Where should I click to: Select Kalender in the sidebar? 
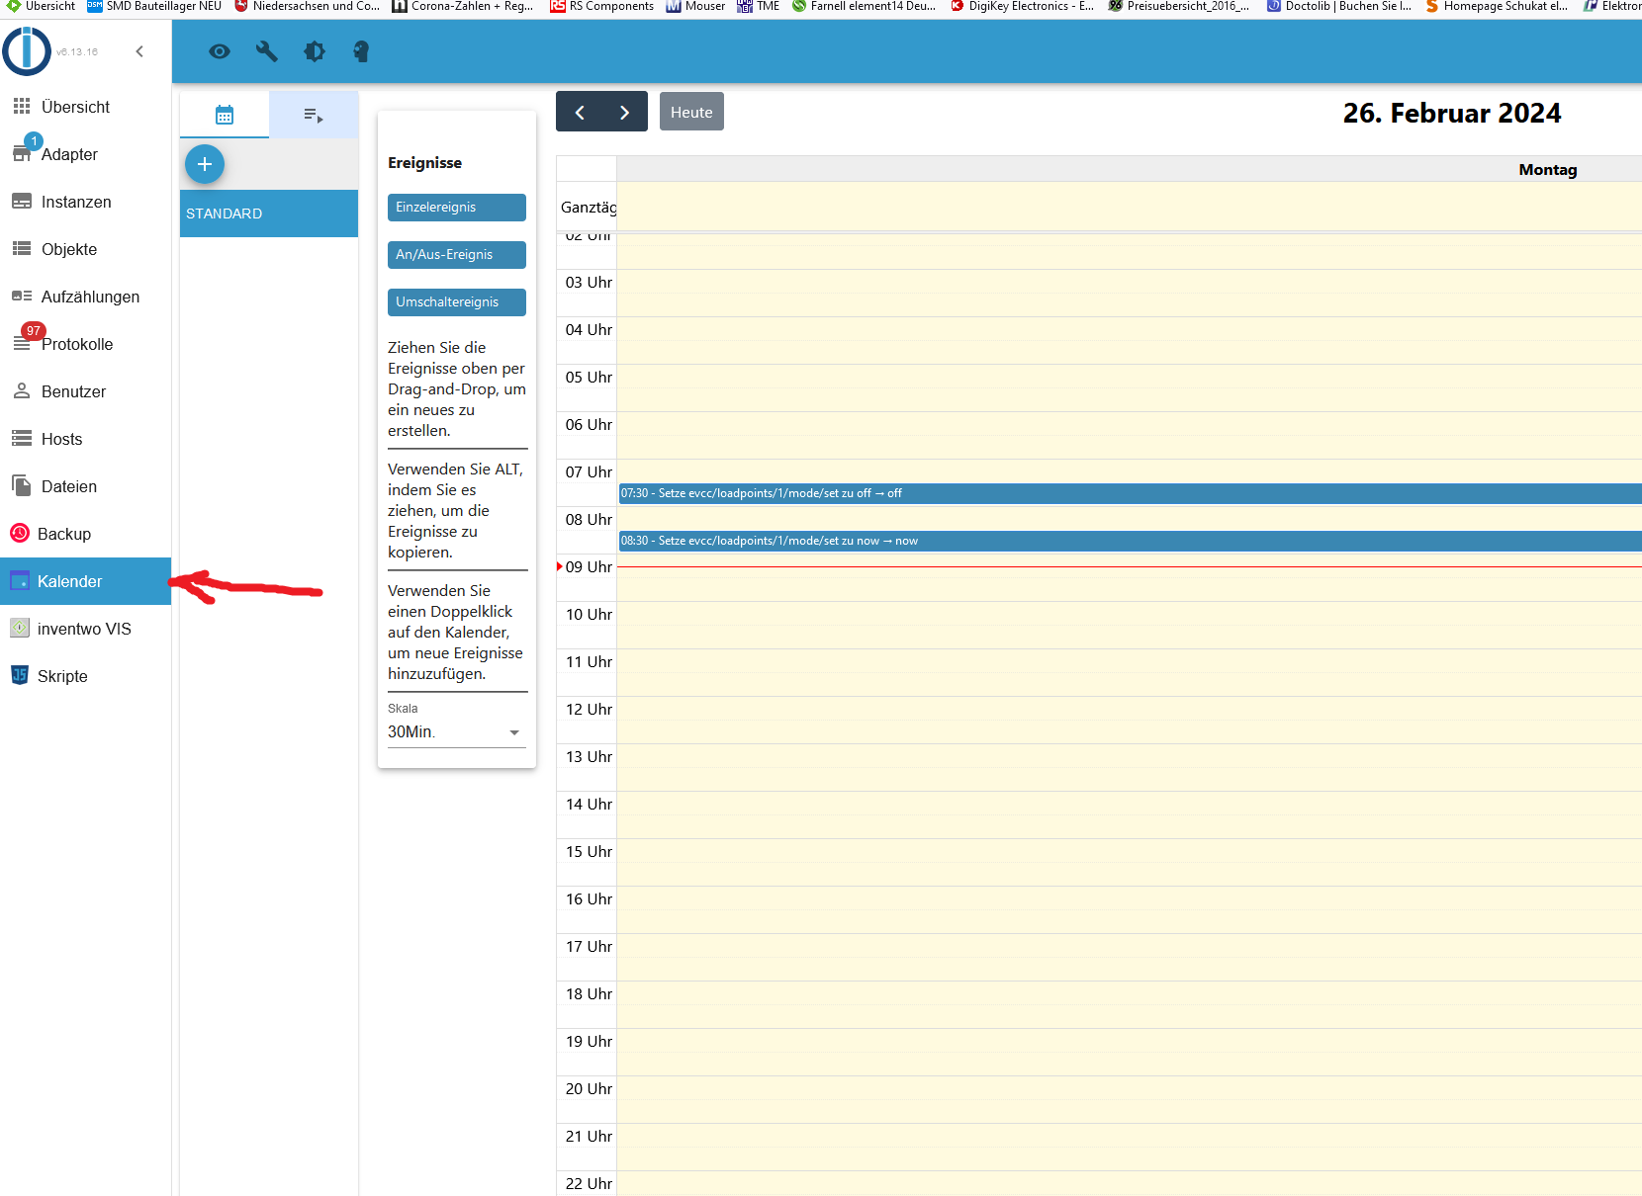[x=86, y=581]
